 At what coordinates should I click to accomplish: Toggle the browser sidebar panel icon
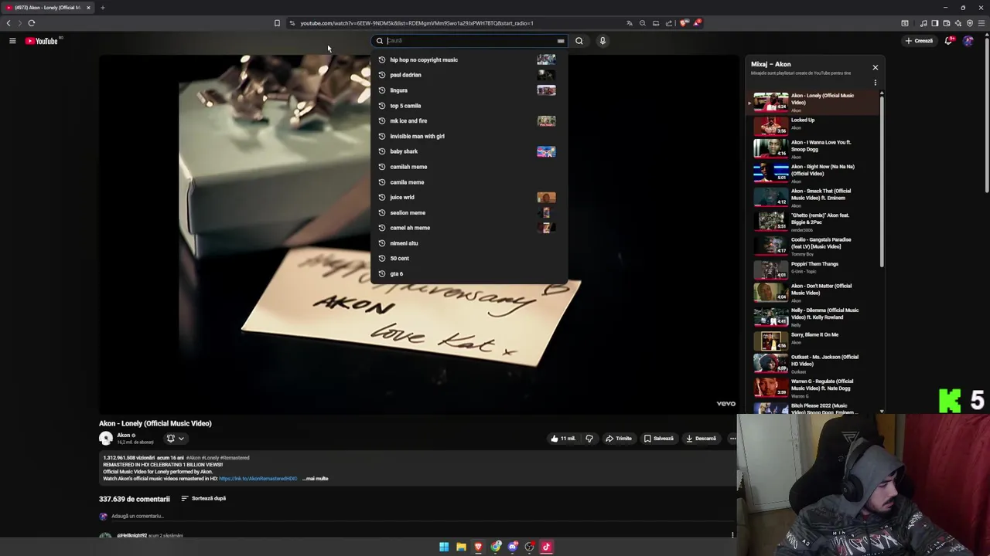(x=934, y=23)
